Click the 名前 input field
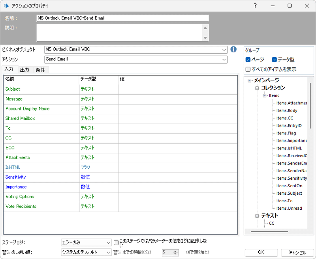This screenshot has width=316, height=259. click(122, 18)
